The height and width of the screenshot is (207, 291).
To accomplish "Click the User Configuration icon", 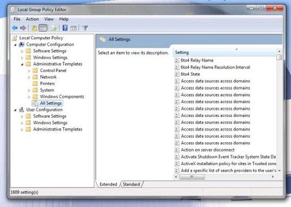I will tap(22, 109).
